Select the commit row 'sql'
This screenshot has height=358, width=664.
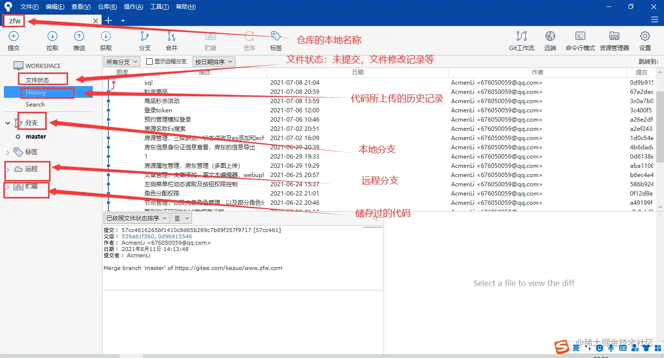[379, 83]
